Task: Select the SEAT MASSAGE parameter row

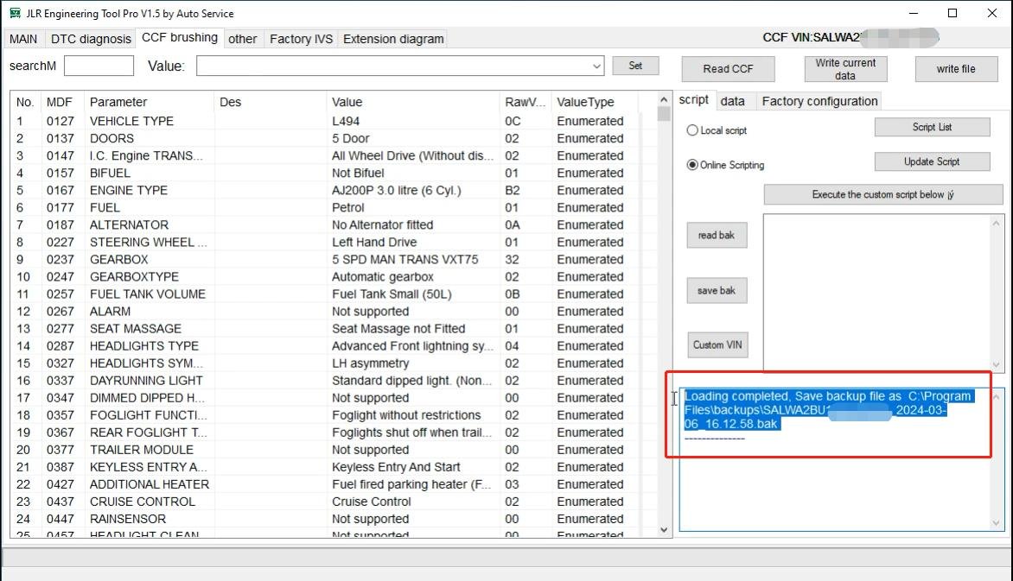Action: [x=325, y=329]
